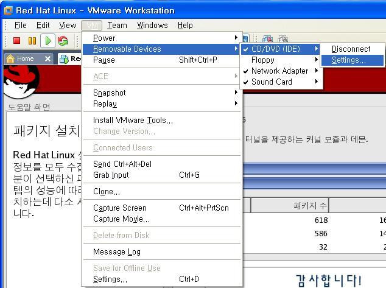This screenshot has height=288, width=386.
Task: Click the 586 package count cell
Action: coord(321,233)
